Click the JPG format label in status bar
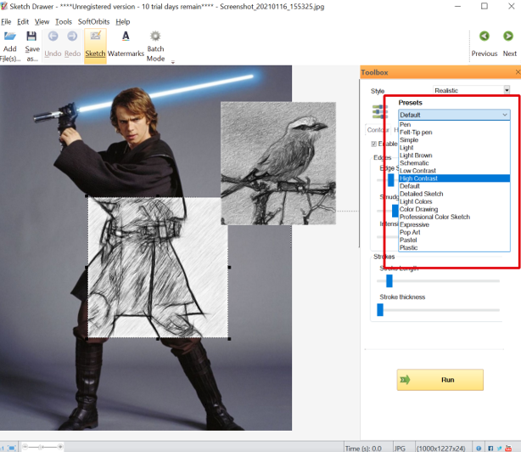The width and height of the screenshot is (521, 452). tap(400, 449)
